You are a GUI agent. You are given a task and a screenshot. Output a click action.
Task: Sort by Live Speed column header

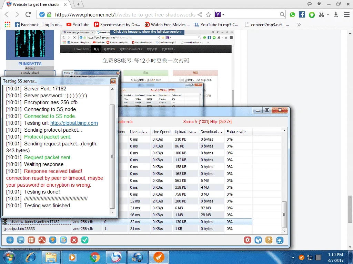(x=161, y=132)
